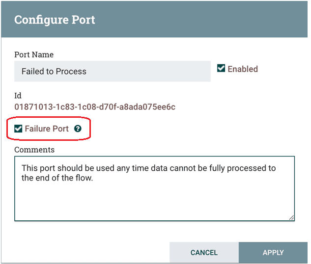Click the Configure Port dialog title

(x=55, y=20)
